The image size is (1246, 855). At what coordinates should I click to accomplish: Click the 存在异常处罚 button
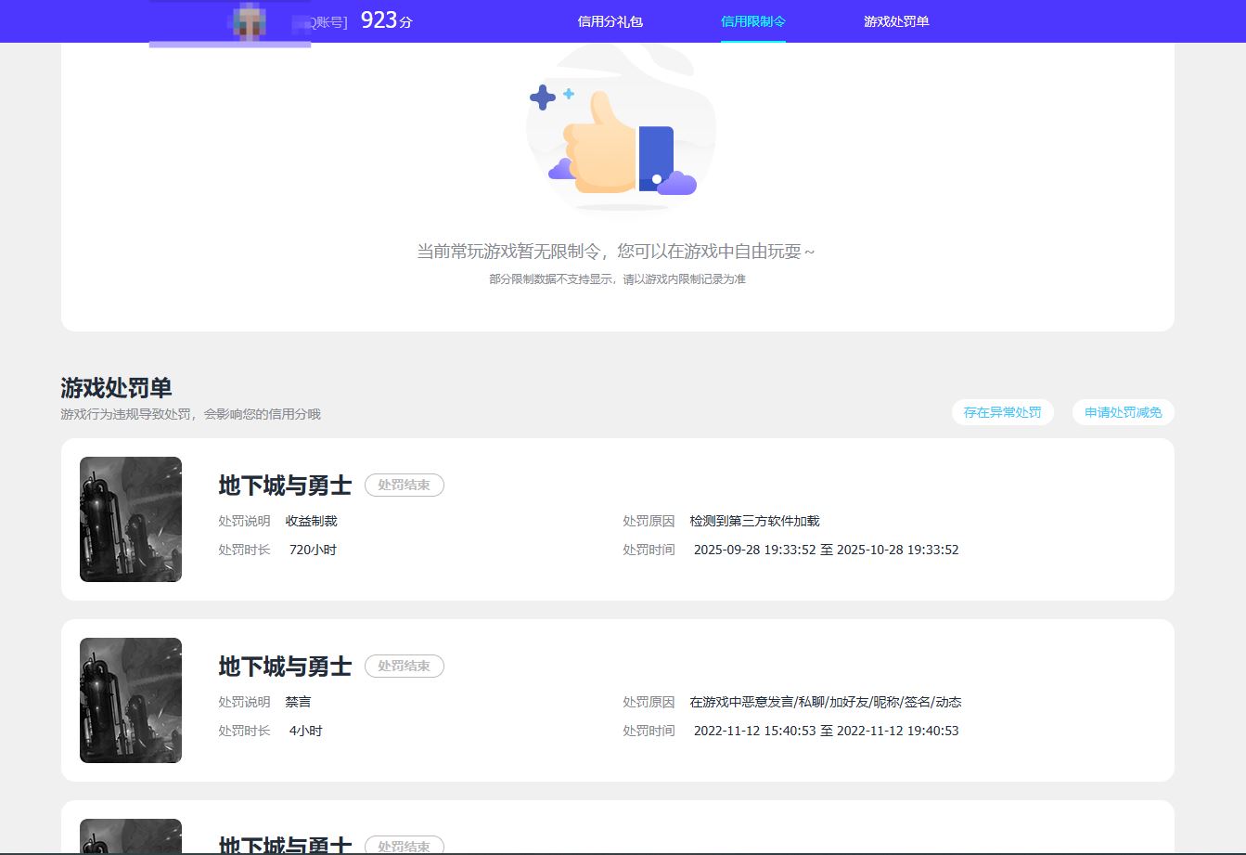[1002, 412]
